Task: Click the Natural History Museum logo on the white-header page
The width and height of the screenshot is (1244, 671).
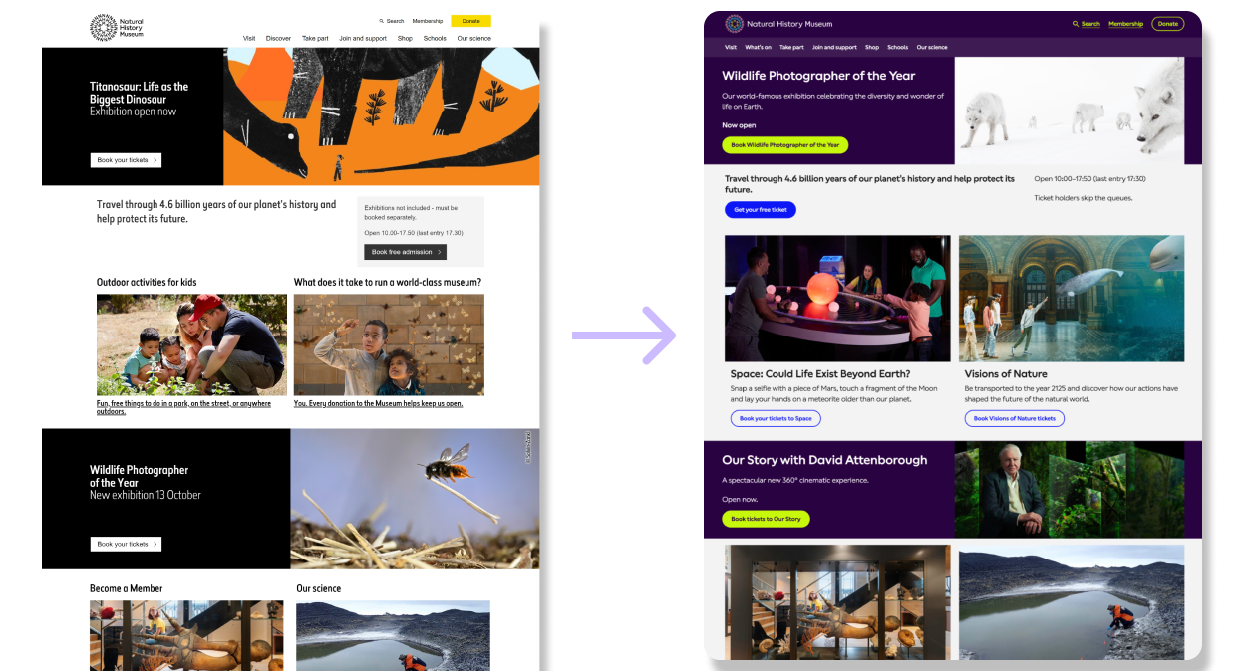Action: coord(118,28)
